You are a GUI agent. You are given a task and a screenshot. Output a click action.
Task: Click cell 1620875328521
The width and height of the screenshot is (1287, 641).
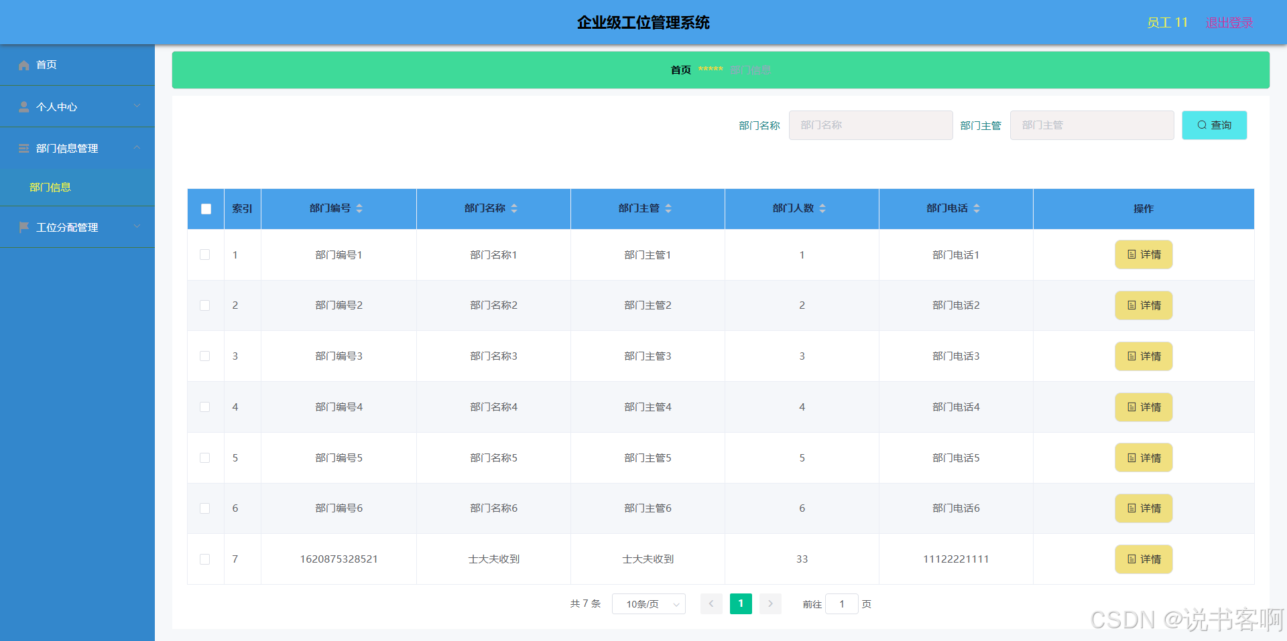coord(339,559)
